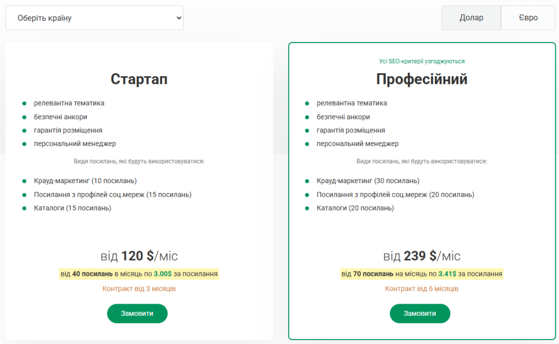Screen dimensions: 559x344
Task: Click the соц.мереж (15 посилань) list item
Action: click(112, 195)
